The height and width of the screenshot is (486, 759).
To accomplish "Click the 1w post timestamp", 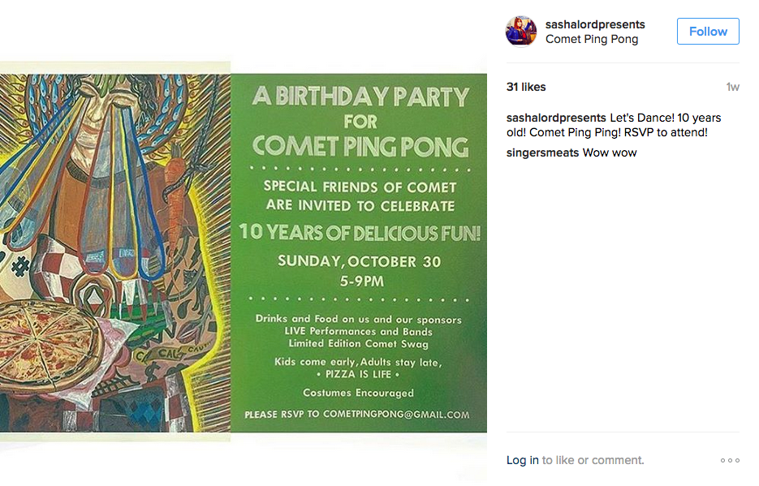I will (x=732, y=87).
